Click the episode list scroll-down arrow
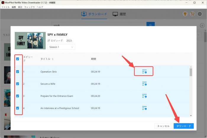The width and height of the screenshot is (207, 138). [191, 116]
